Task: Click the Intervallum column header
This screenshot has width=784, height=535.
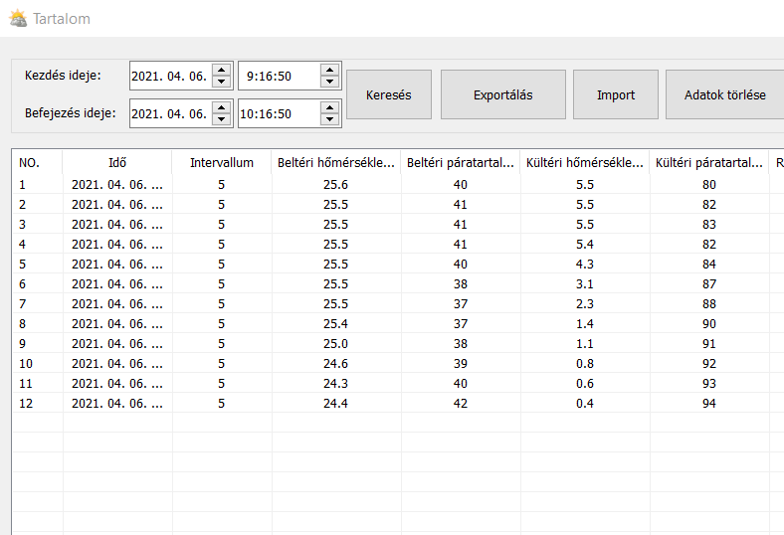Action: pyautogui.click(x=221, y=163)
